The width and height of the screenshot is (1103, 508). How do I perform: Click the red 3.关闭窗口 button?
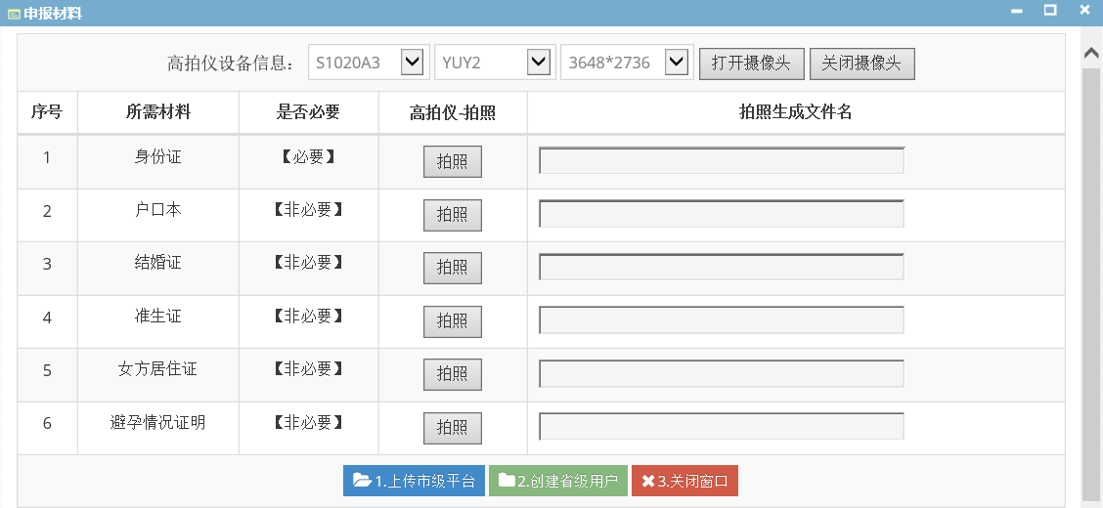(684, 482)
